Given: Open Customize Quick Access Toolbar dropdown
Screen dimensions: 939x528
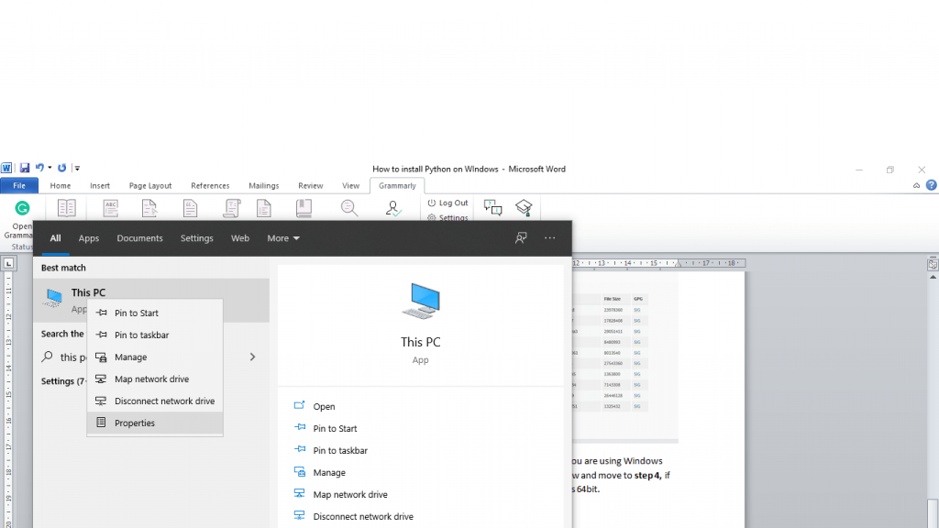Looking at the screenshot, I should point(77,169).
